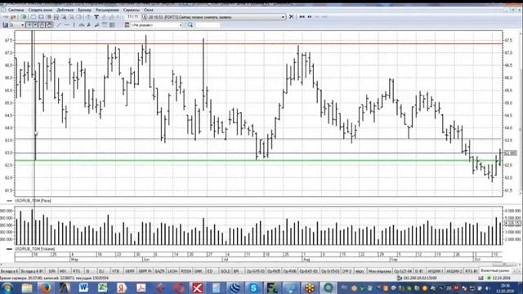Open the Брокер menu
The width and height of the screenshot is (523, 294).
coord(84,10)
